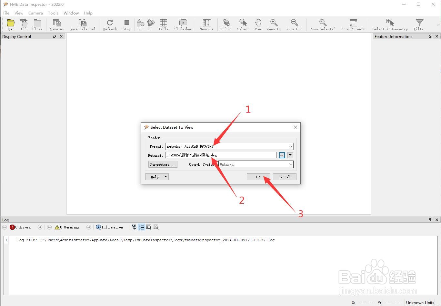The width and height of the screenshot is (441, 306).
Task: Close the Log panel
Action: [437, 220]
